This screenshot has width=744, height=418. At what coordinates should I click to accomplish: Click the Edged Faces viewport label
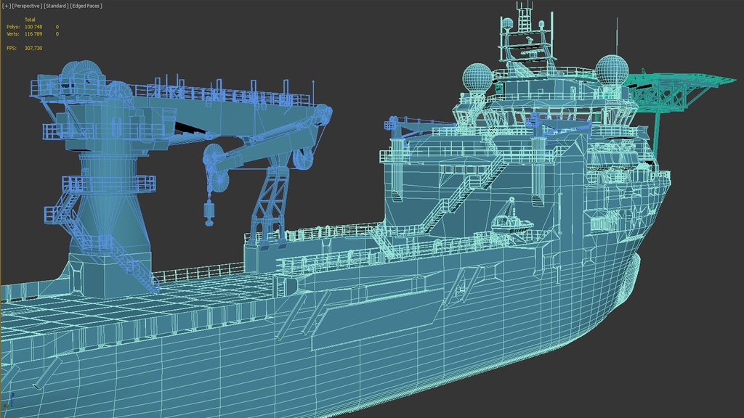point(86,6)
